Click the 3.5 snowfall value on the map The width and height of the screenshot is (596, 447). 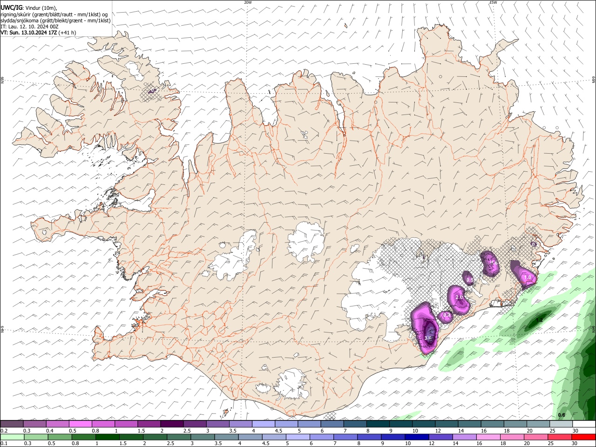click(x=428, y=338)
